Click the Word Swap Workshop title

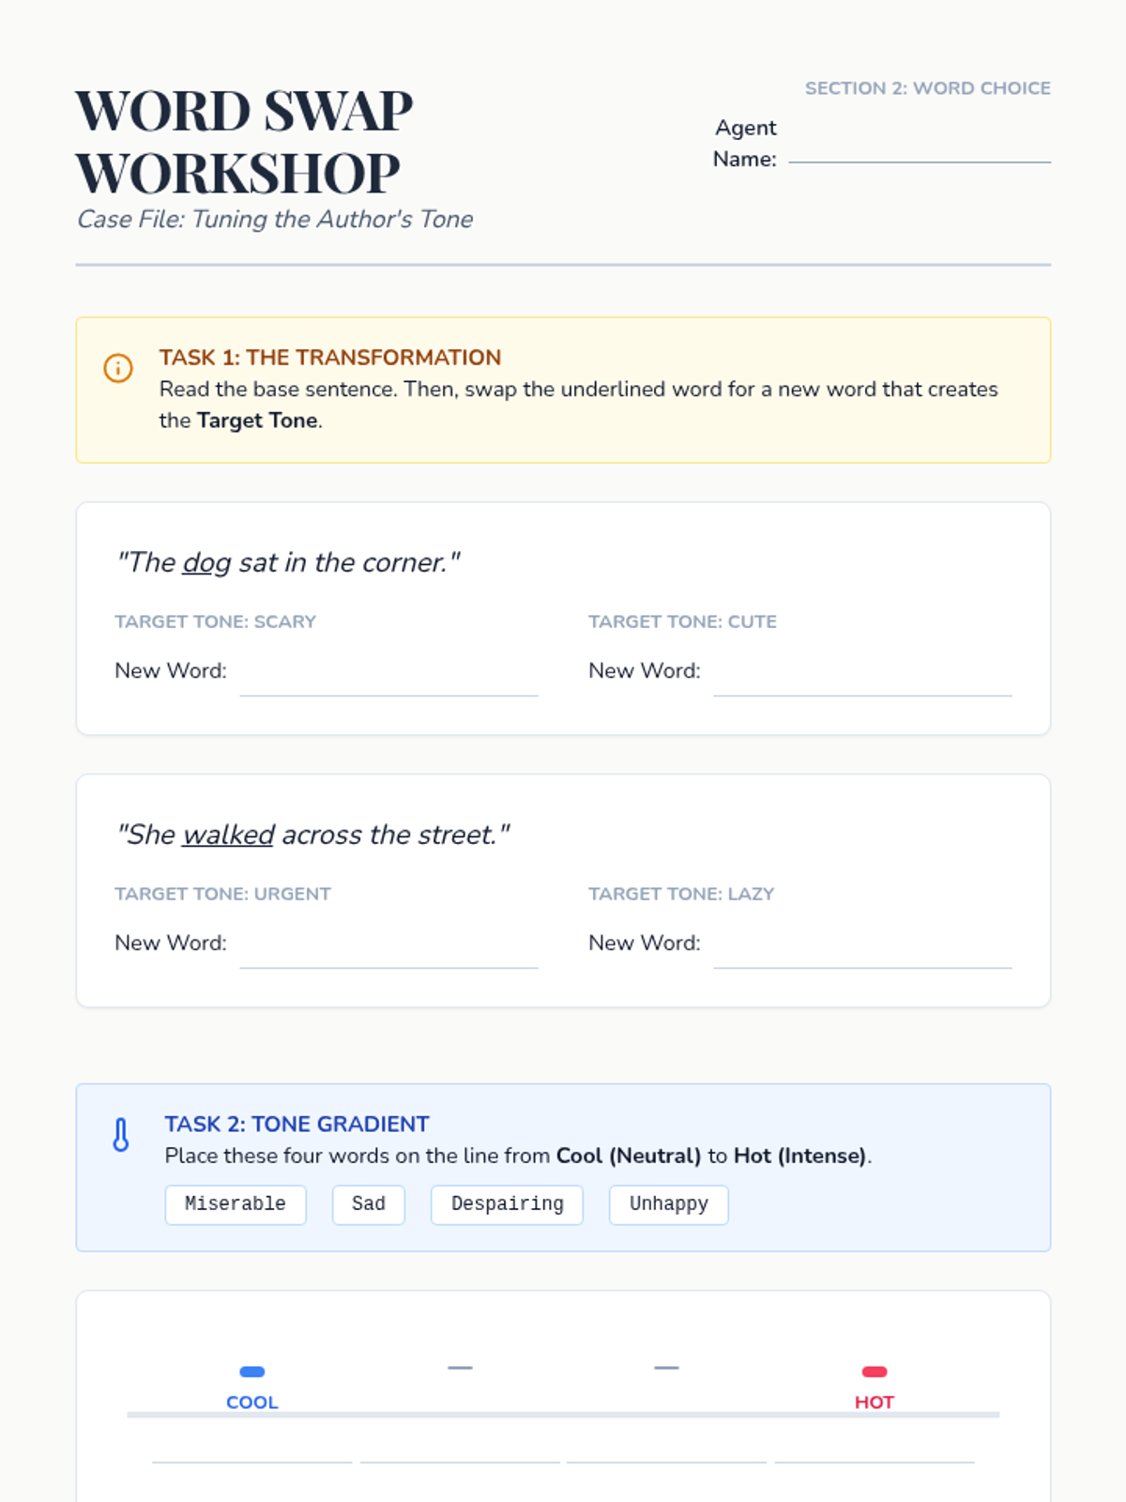click(x=244, y=142)
